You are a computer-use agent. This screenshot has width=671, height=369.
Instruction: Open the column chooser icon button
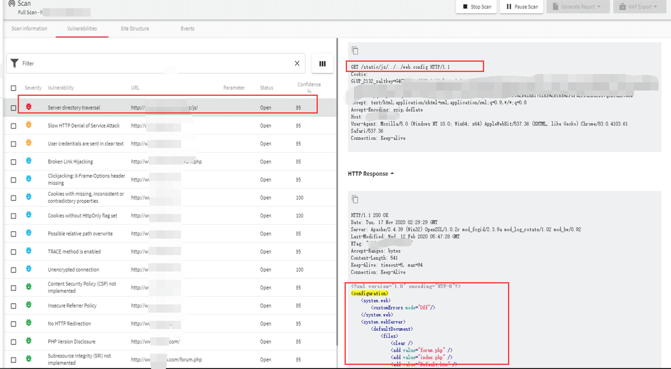322,64
